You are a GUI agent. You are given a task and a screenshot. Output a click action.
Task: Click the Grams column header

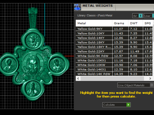pyautogui.click(x=120, y=23)
